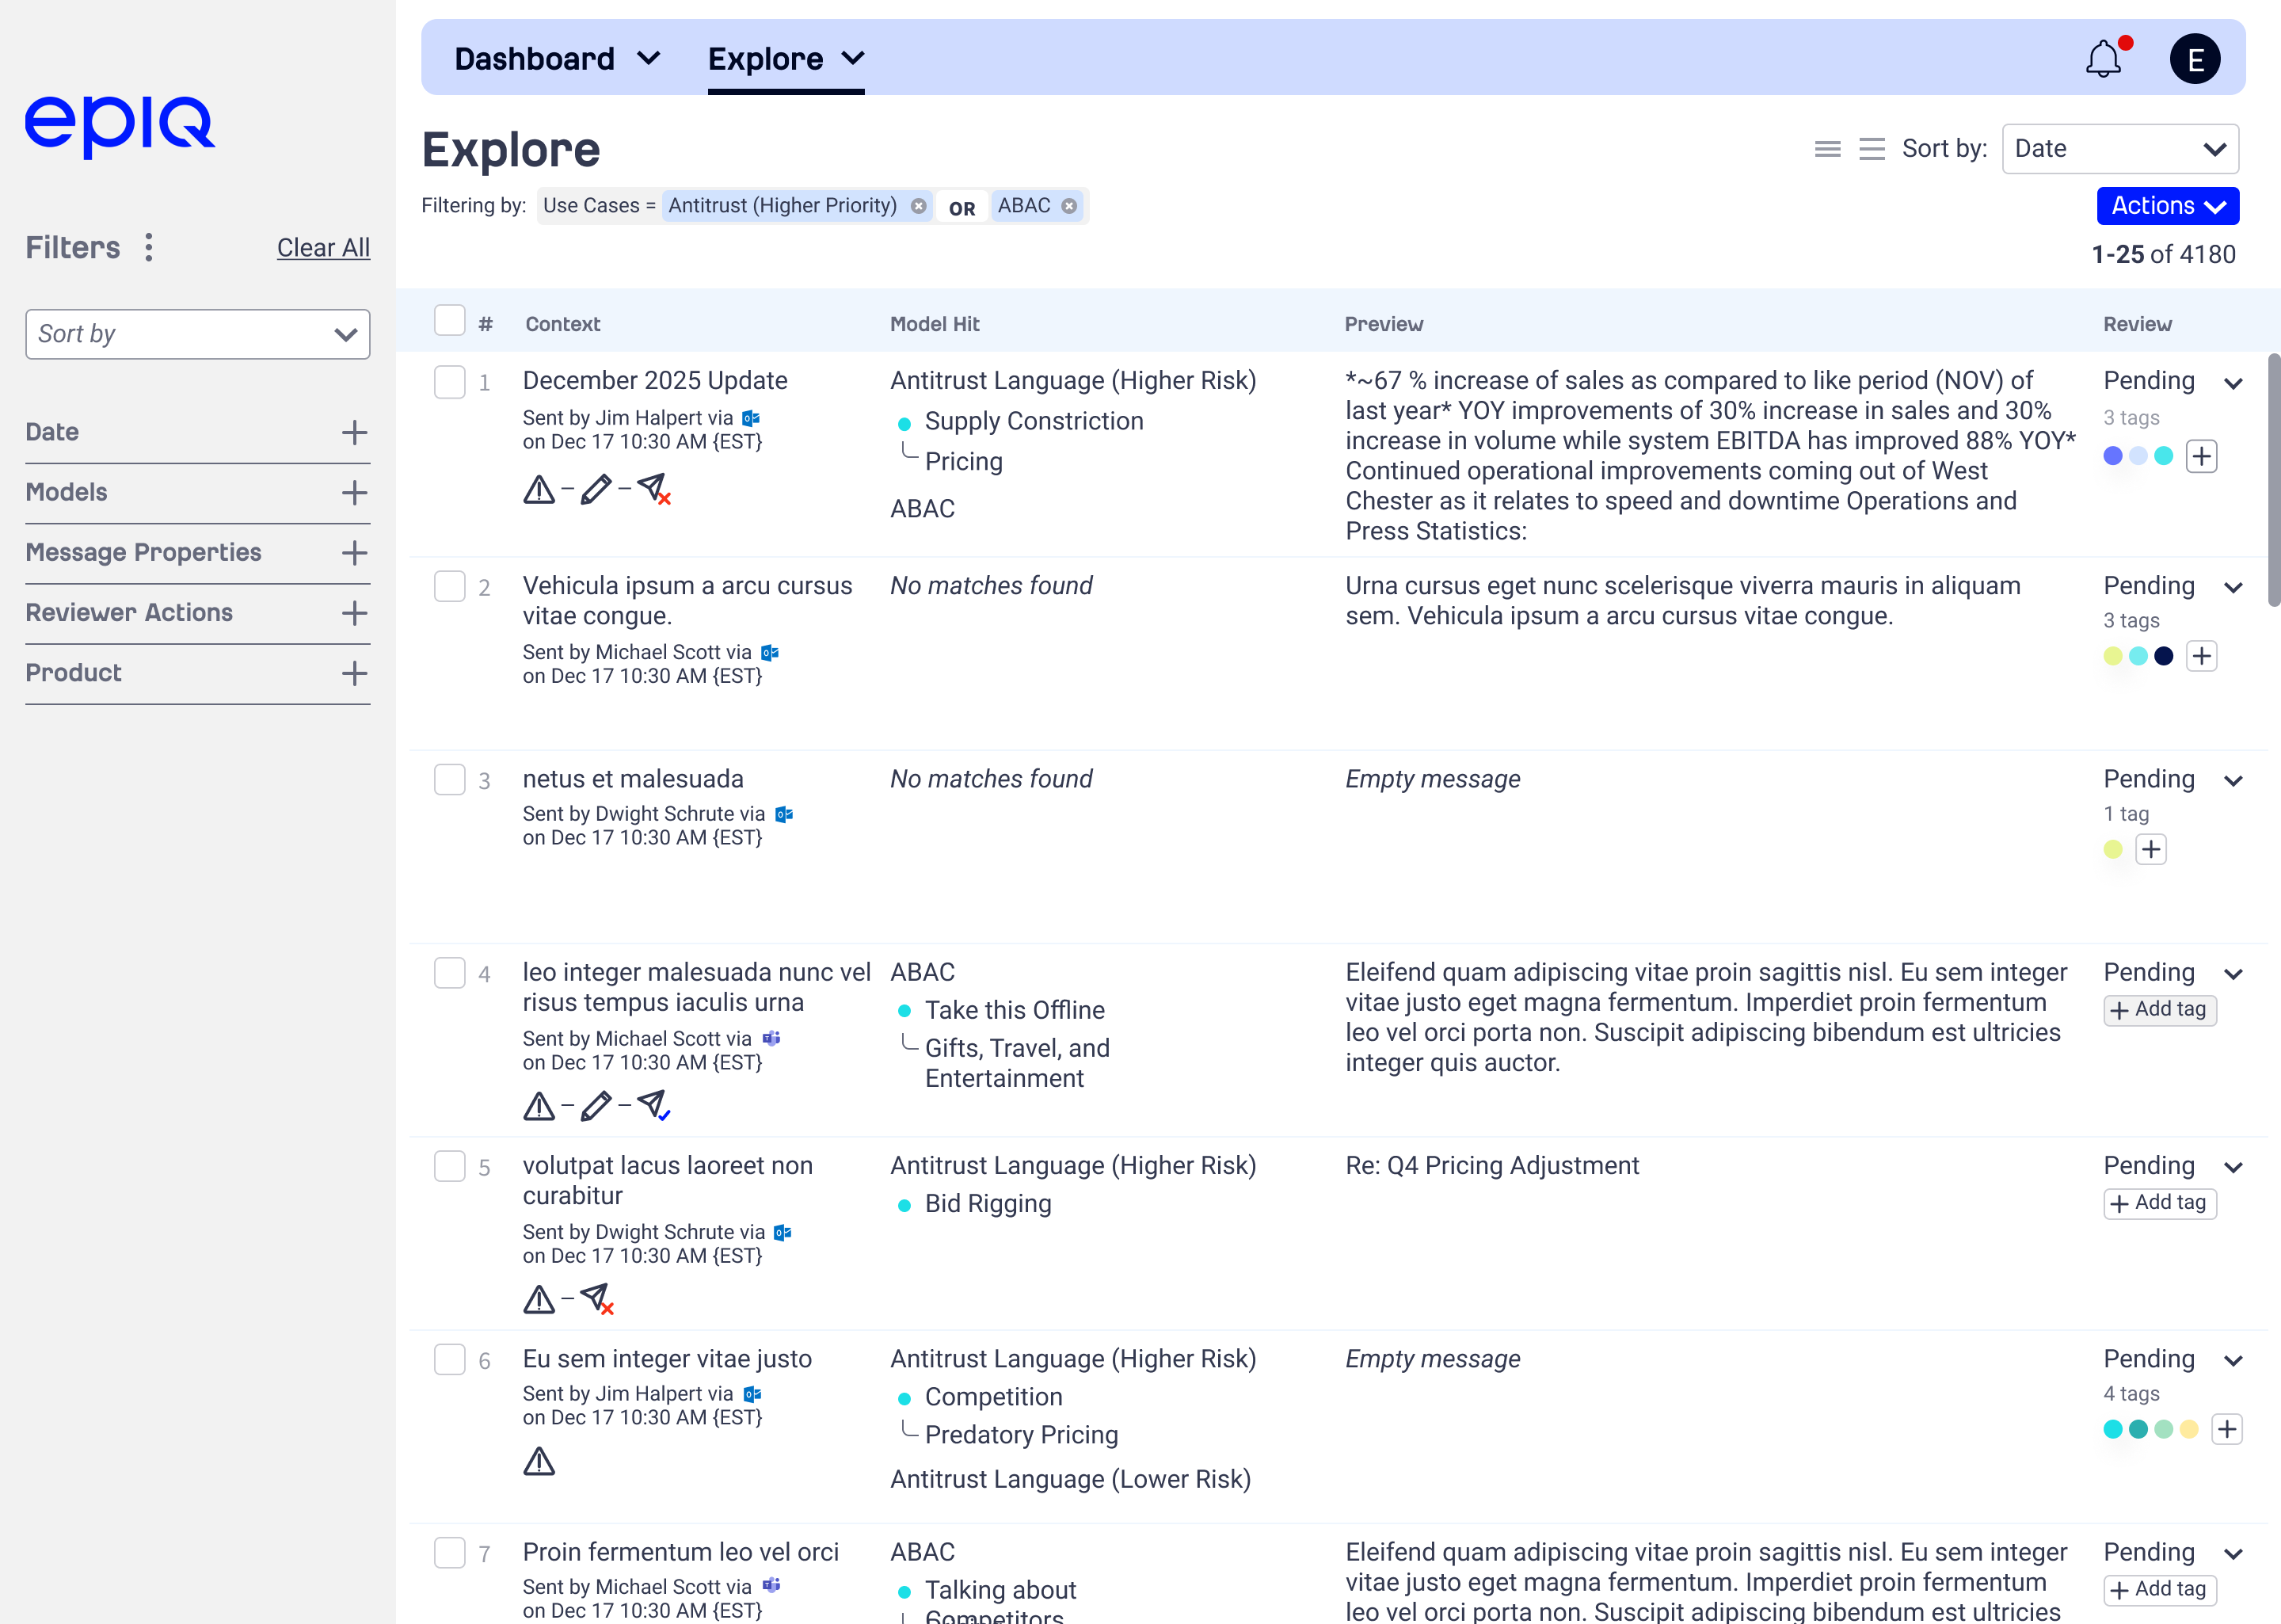Screen dimensions: 2281x1624
Task: Add a tag with plus icon in row 3
Action: click(x=2151, y=849)
